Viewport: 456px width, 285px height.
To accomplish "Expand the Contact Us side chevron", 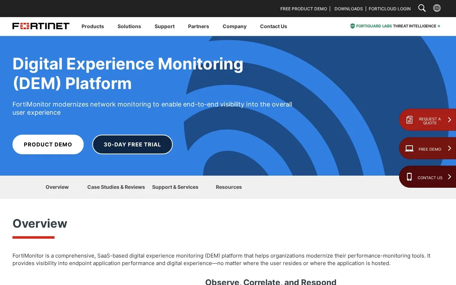I will 449,177.
